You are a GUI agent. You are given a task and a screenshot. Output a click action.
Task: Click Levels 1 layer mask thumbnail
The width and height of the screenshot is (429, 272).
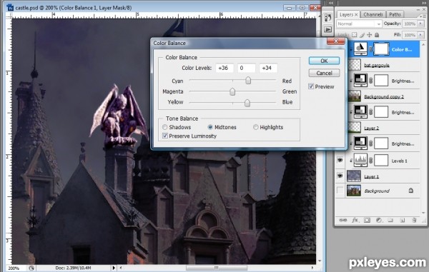[x=381, y=161]
